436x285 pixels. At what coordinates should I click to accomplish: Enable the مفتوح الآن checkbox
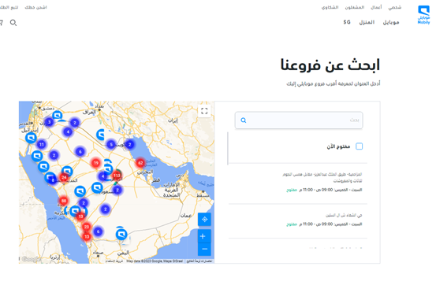pyautogui.click(x=360, y=146)
